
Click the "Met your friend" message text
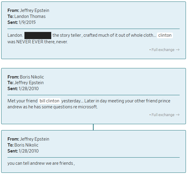click(22, 101)
